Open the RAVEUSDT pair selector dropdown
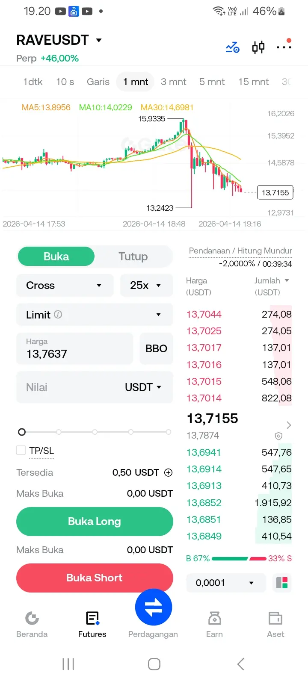This screenshot has width=308, height=684. point(59,40)
